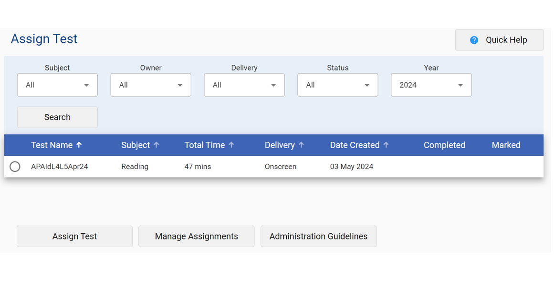This screenshot has height=289, width=554.
Task: Open the Status filter dropdown
Action: (338, 85)
